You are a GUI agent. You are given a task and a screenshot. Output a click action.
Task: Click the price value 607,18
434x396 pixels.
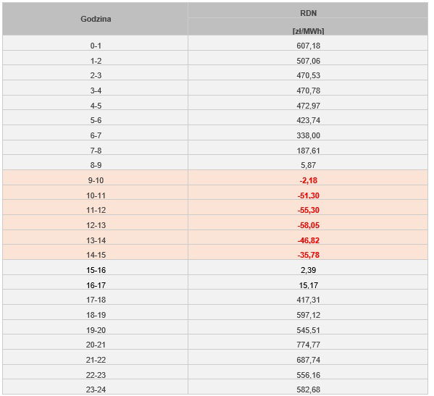[x=309, y=46]
